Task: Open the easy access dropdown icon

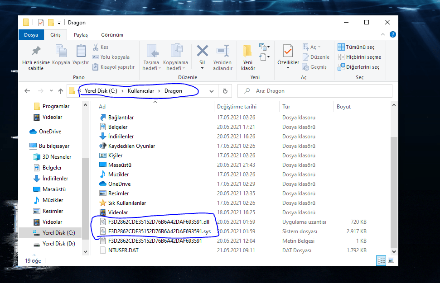Action: pyautogui.click(x=264, y=57)
